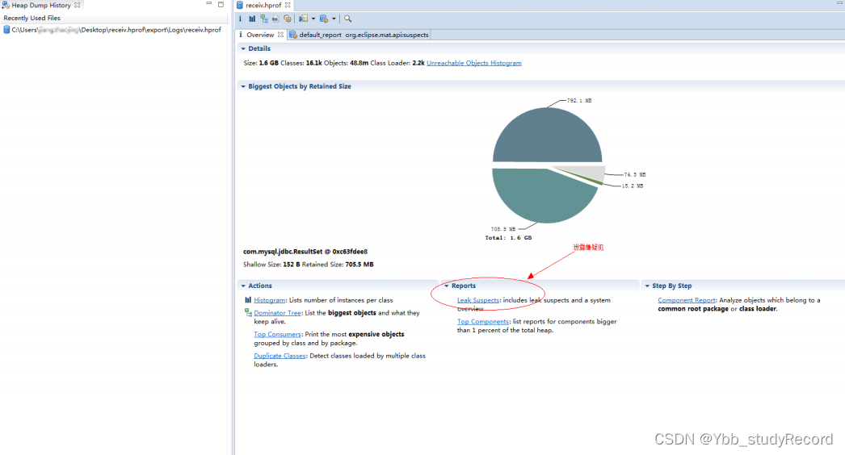Screen dimensions: 845x455
Task: Click the run expert system test icon
Action: pos(304,19)
